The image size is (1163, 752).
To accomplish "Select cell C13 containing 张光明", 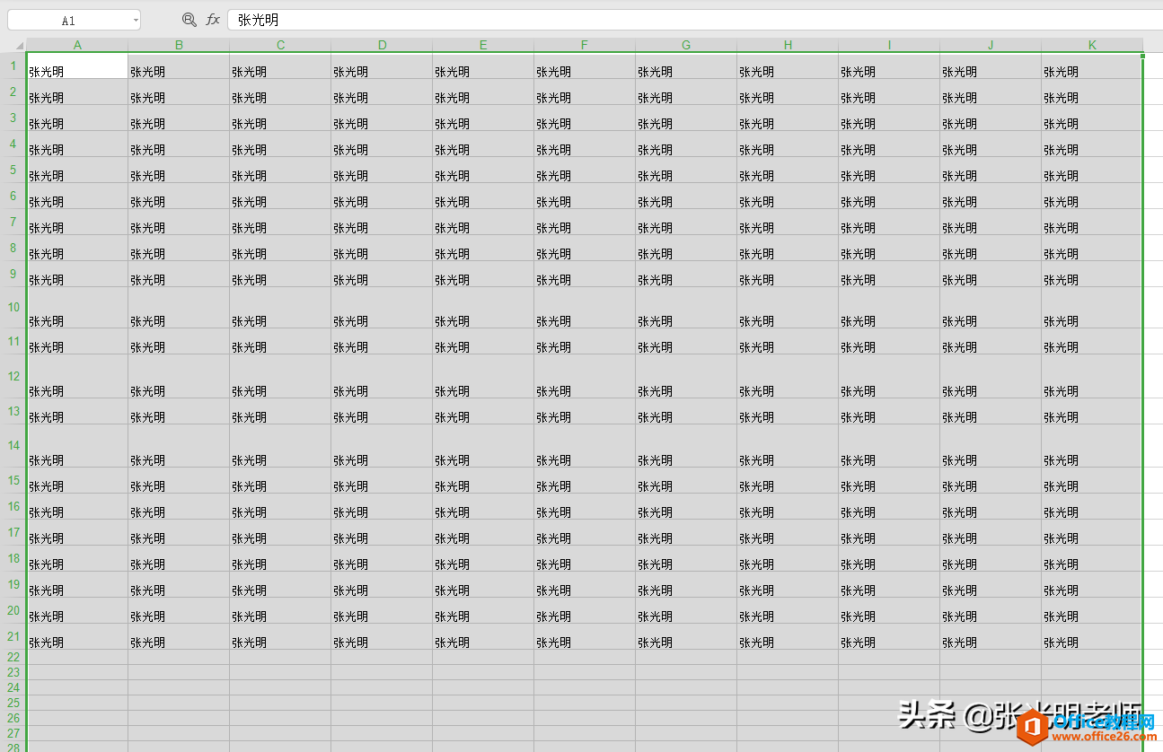I will pos(280,411).
